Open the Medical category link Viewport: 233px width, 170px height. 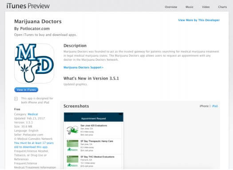tap(33, 114)
